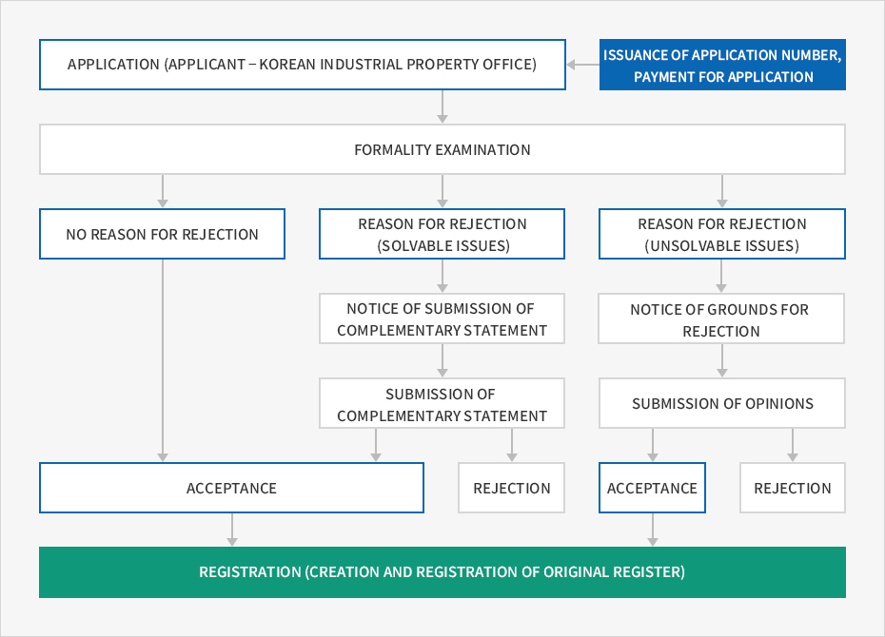Click arrow from Formality Examination to No Reason box
The width and height of the screenshot is (885, 637).
163,191
